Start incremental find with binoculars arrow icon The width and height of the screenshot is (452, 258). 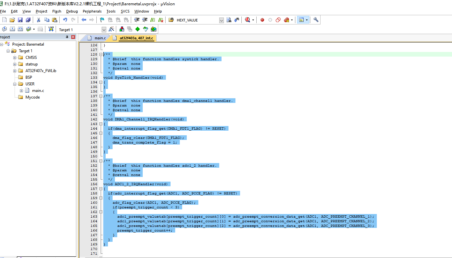(237, 20)
